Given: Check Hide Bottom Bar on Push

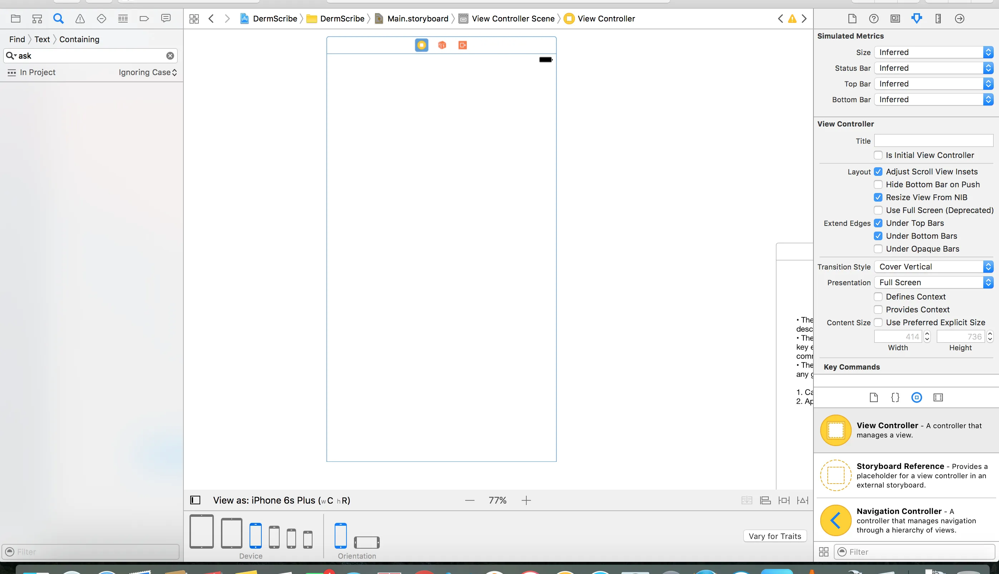Looking at the screenshot, I should point(878,184).
